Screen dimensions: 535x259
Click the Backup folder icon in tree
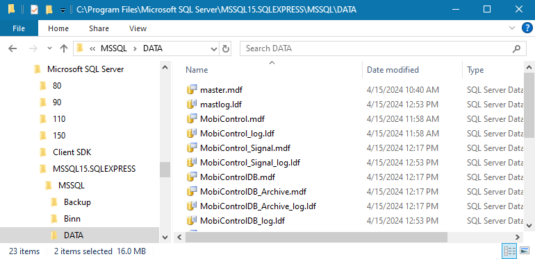point(54,202)
